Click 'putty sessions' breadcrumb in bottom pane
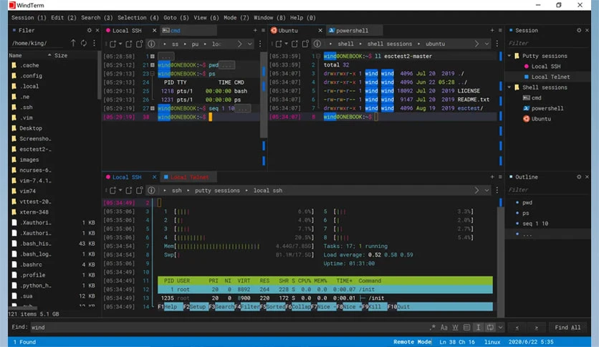 [x=217, y=190]
